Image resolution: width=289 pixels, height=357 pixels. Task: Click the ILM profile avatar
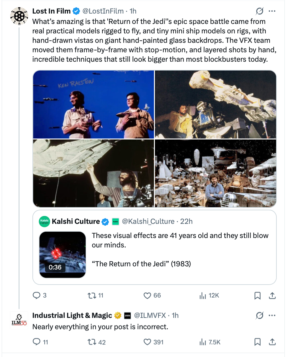click(19, 320)
